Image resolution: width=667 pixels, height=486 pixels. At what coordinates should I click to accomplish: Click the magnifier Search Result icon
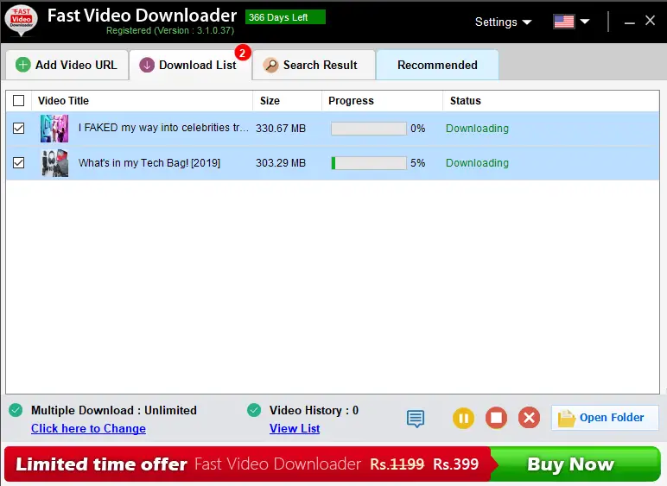point(270,65)
